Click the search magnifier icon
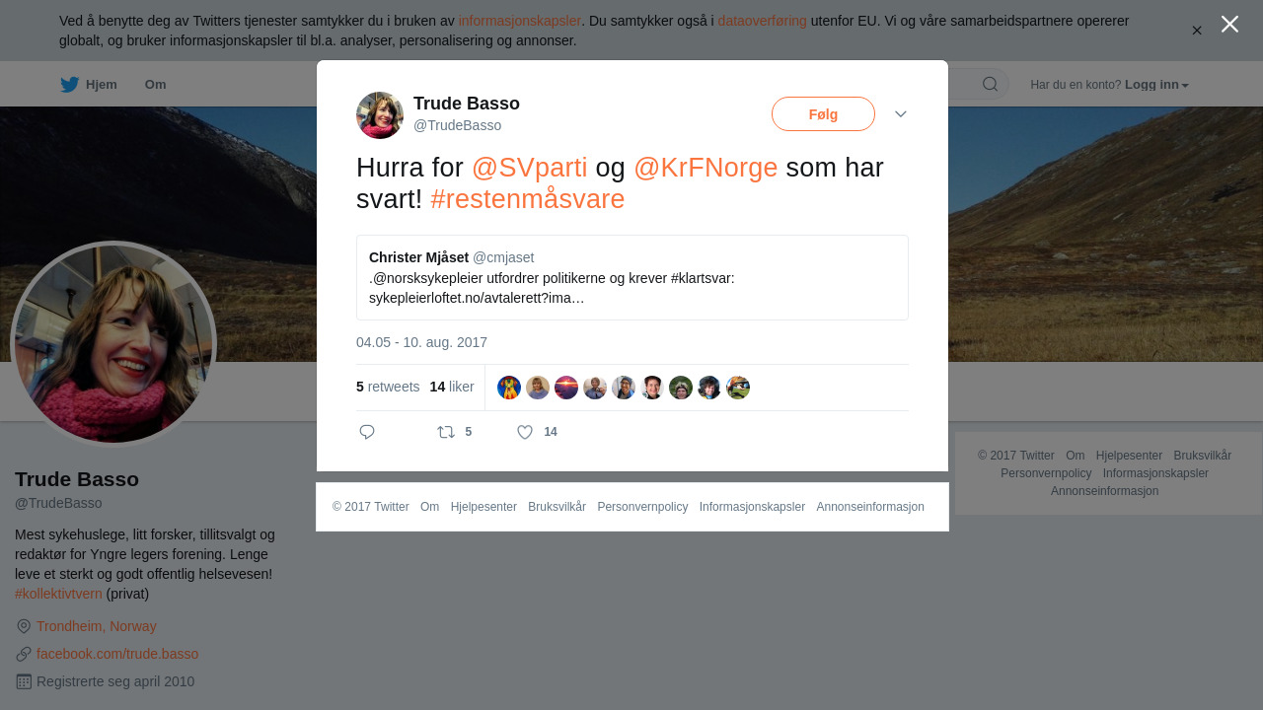This screenshot has width=1263, height=710. coord(990,84)
